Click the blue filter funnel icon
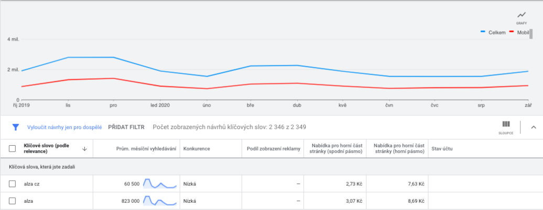 16,127
